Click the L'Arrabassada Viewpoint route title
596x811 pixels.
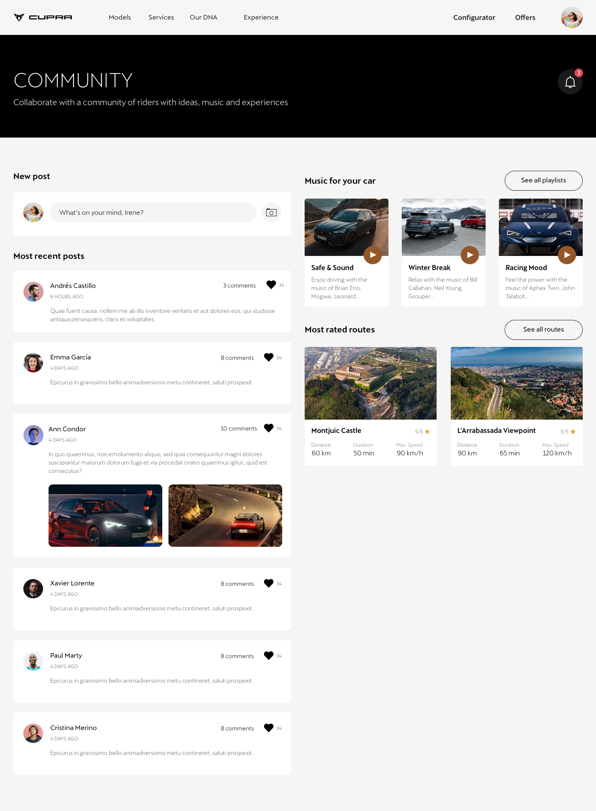click(x=496, y=430)
